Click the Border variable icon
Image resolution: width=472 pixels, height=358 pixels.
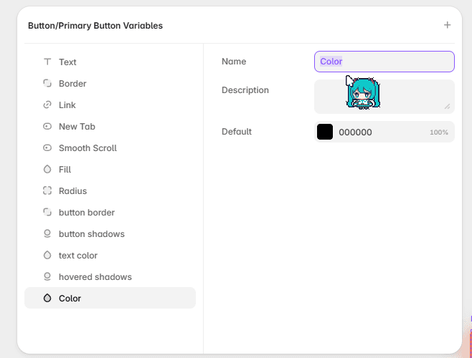tap(47, 83)
